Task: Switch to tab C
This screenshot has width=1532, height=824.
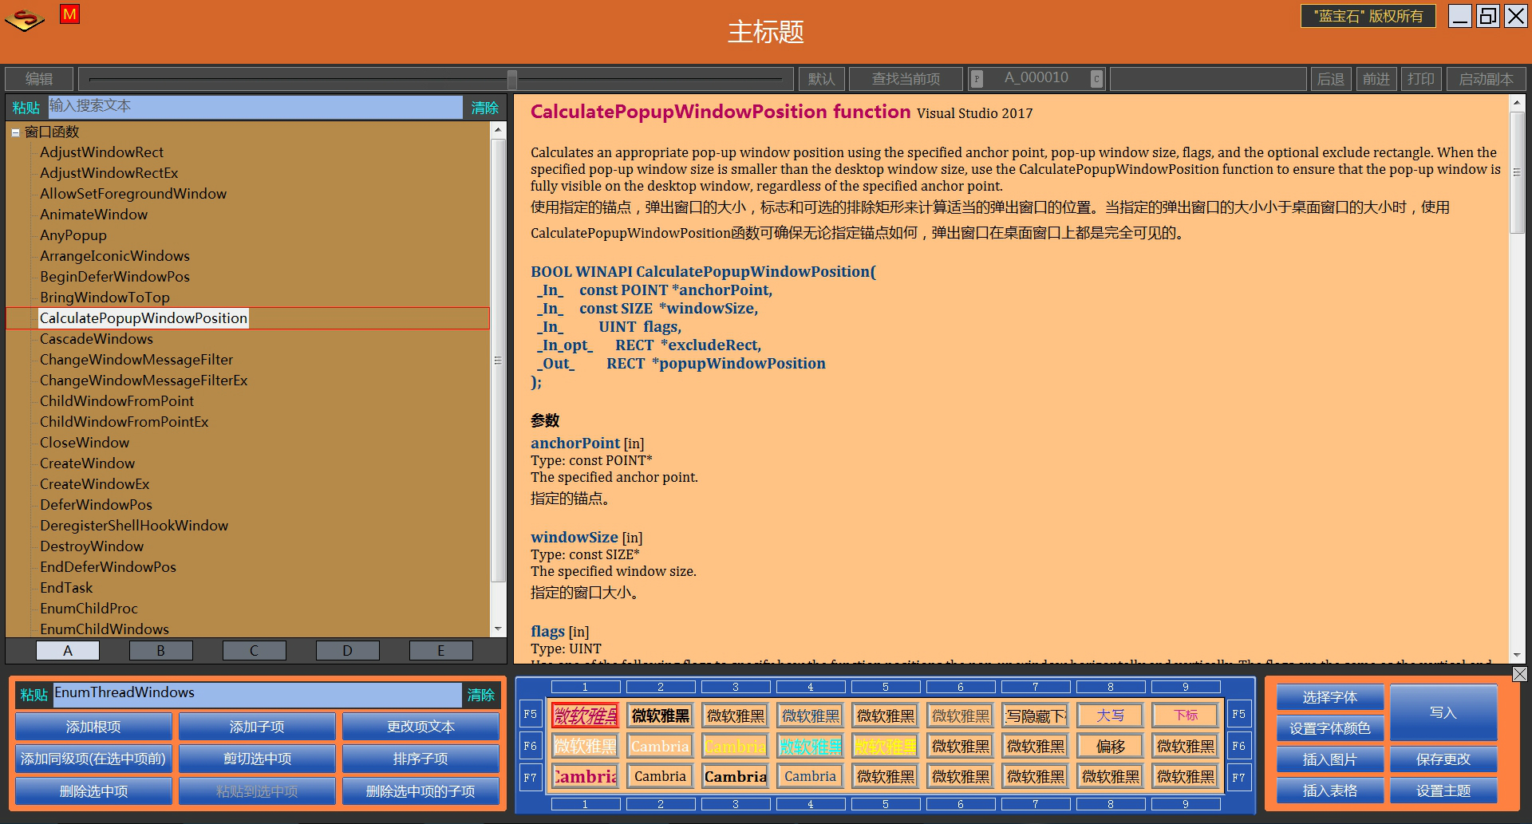Action: [x=255, y=650]
